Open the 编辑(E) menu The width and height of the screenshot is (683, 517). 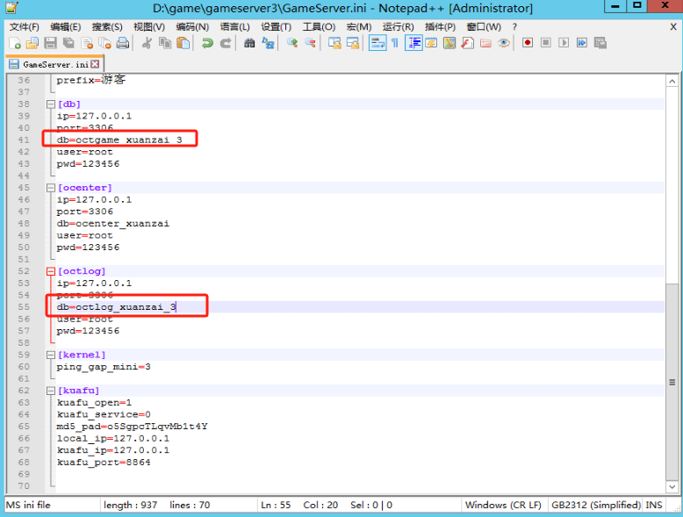tap(65, 27)
